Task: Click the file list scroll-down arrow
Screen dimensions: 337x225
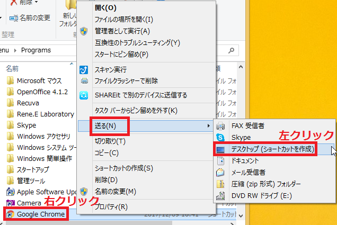Action: pos(241,216)
